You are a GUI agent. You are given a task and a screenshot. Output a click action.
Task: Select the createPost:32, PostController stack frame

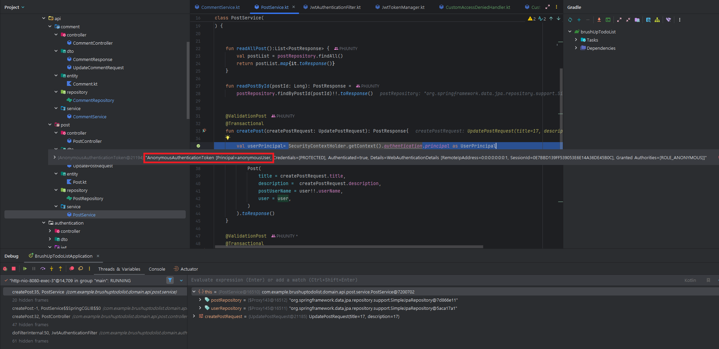(x=95, y=316)
